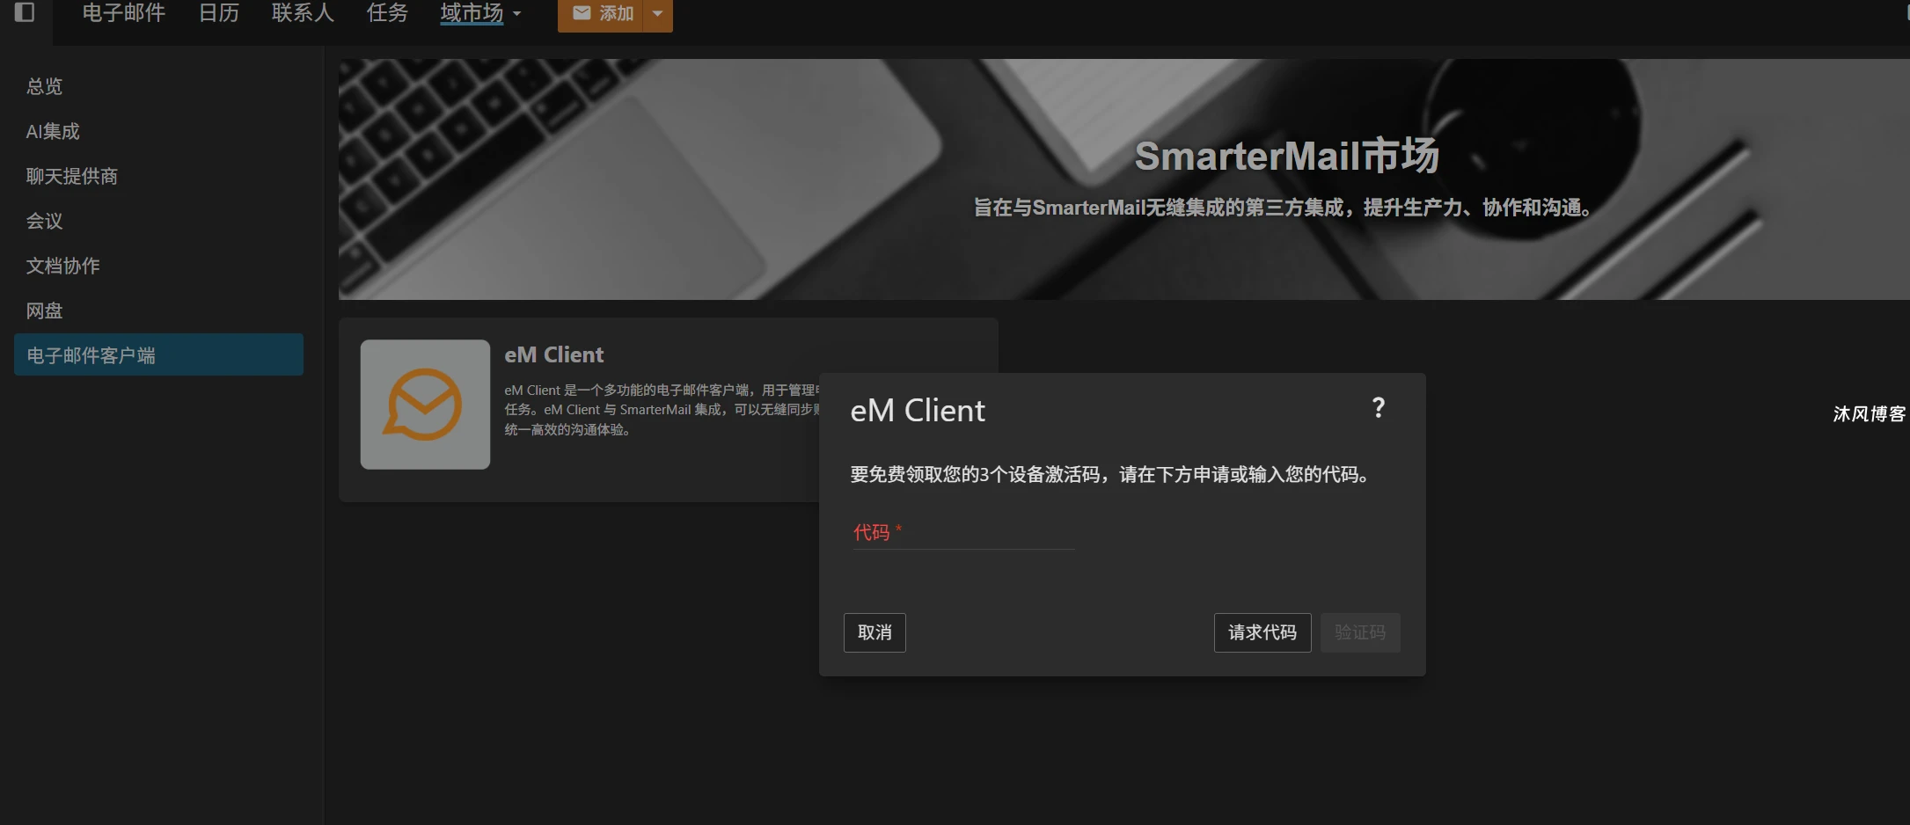Open the 任务 section
The height and width of the screenshot is (825, 1910).
pos(387,13)
